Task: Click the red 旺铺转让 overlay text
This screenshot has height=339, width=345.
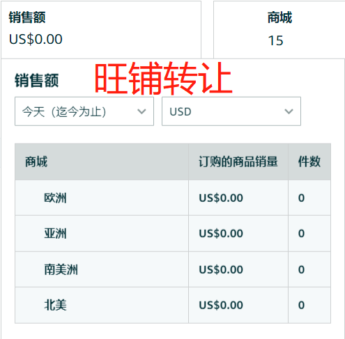Action: [163, 78]
